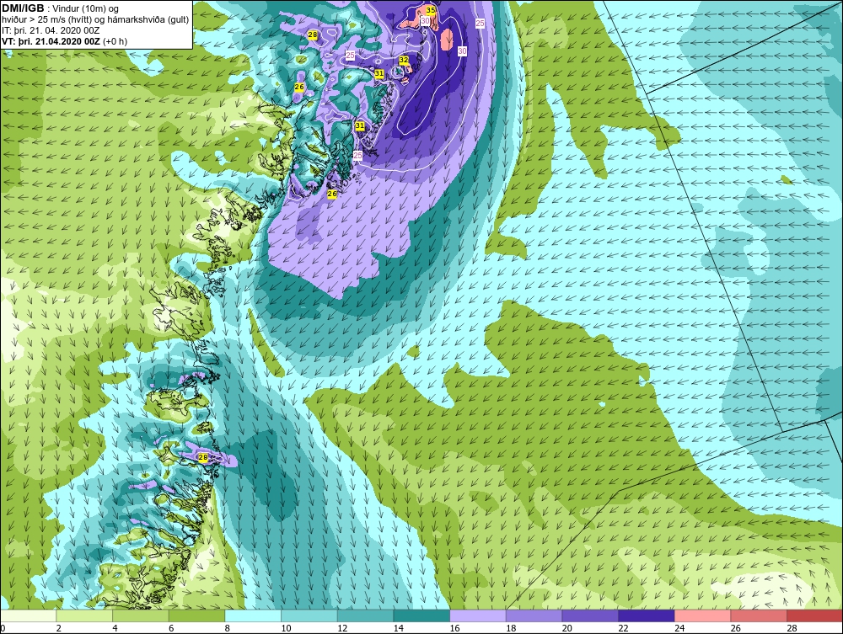
Task: Click the 0–2 m/s palest legend swatch
Action: (x=28, y=615)
